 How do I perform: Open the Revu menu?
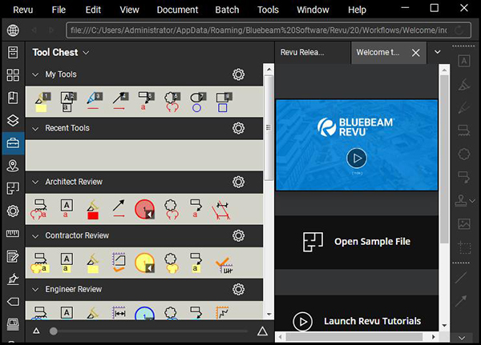tap(23, 10)
